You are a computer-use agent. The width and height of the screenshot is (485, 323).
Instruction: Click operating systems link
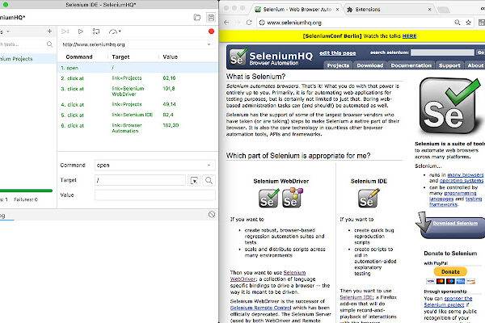(x=462, y=181)
